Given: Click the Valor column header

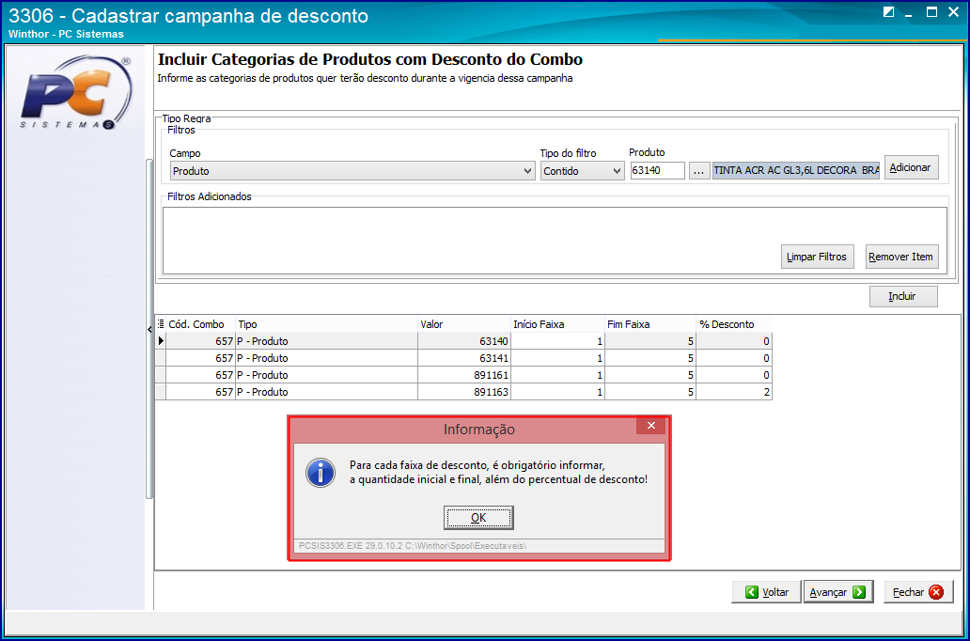Looking at the screenshot, I should coord(464,324).
